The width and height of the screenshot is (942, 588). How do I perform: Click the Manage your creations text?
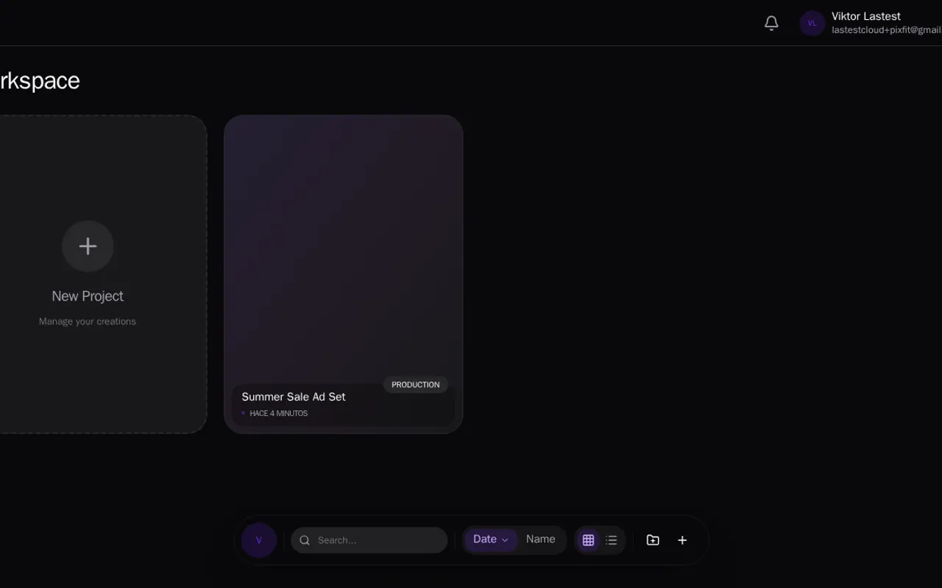88,321
